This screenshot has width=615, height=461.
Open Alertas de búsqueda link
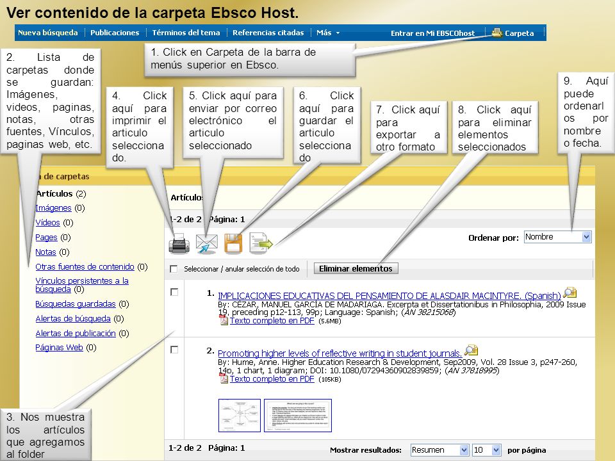[x=73, y=319]
